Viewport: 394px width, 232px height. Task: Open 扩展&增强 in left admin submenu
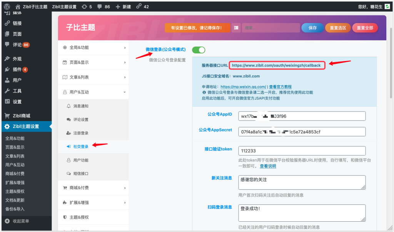tap(15, 182)
